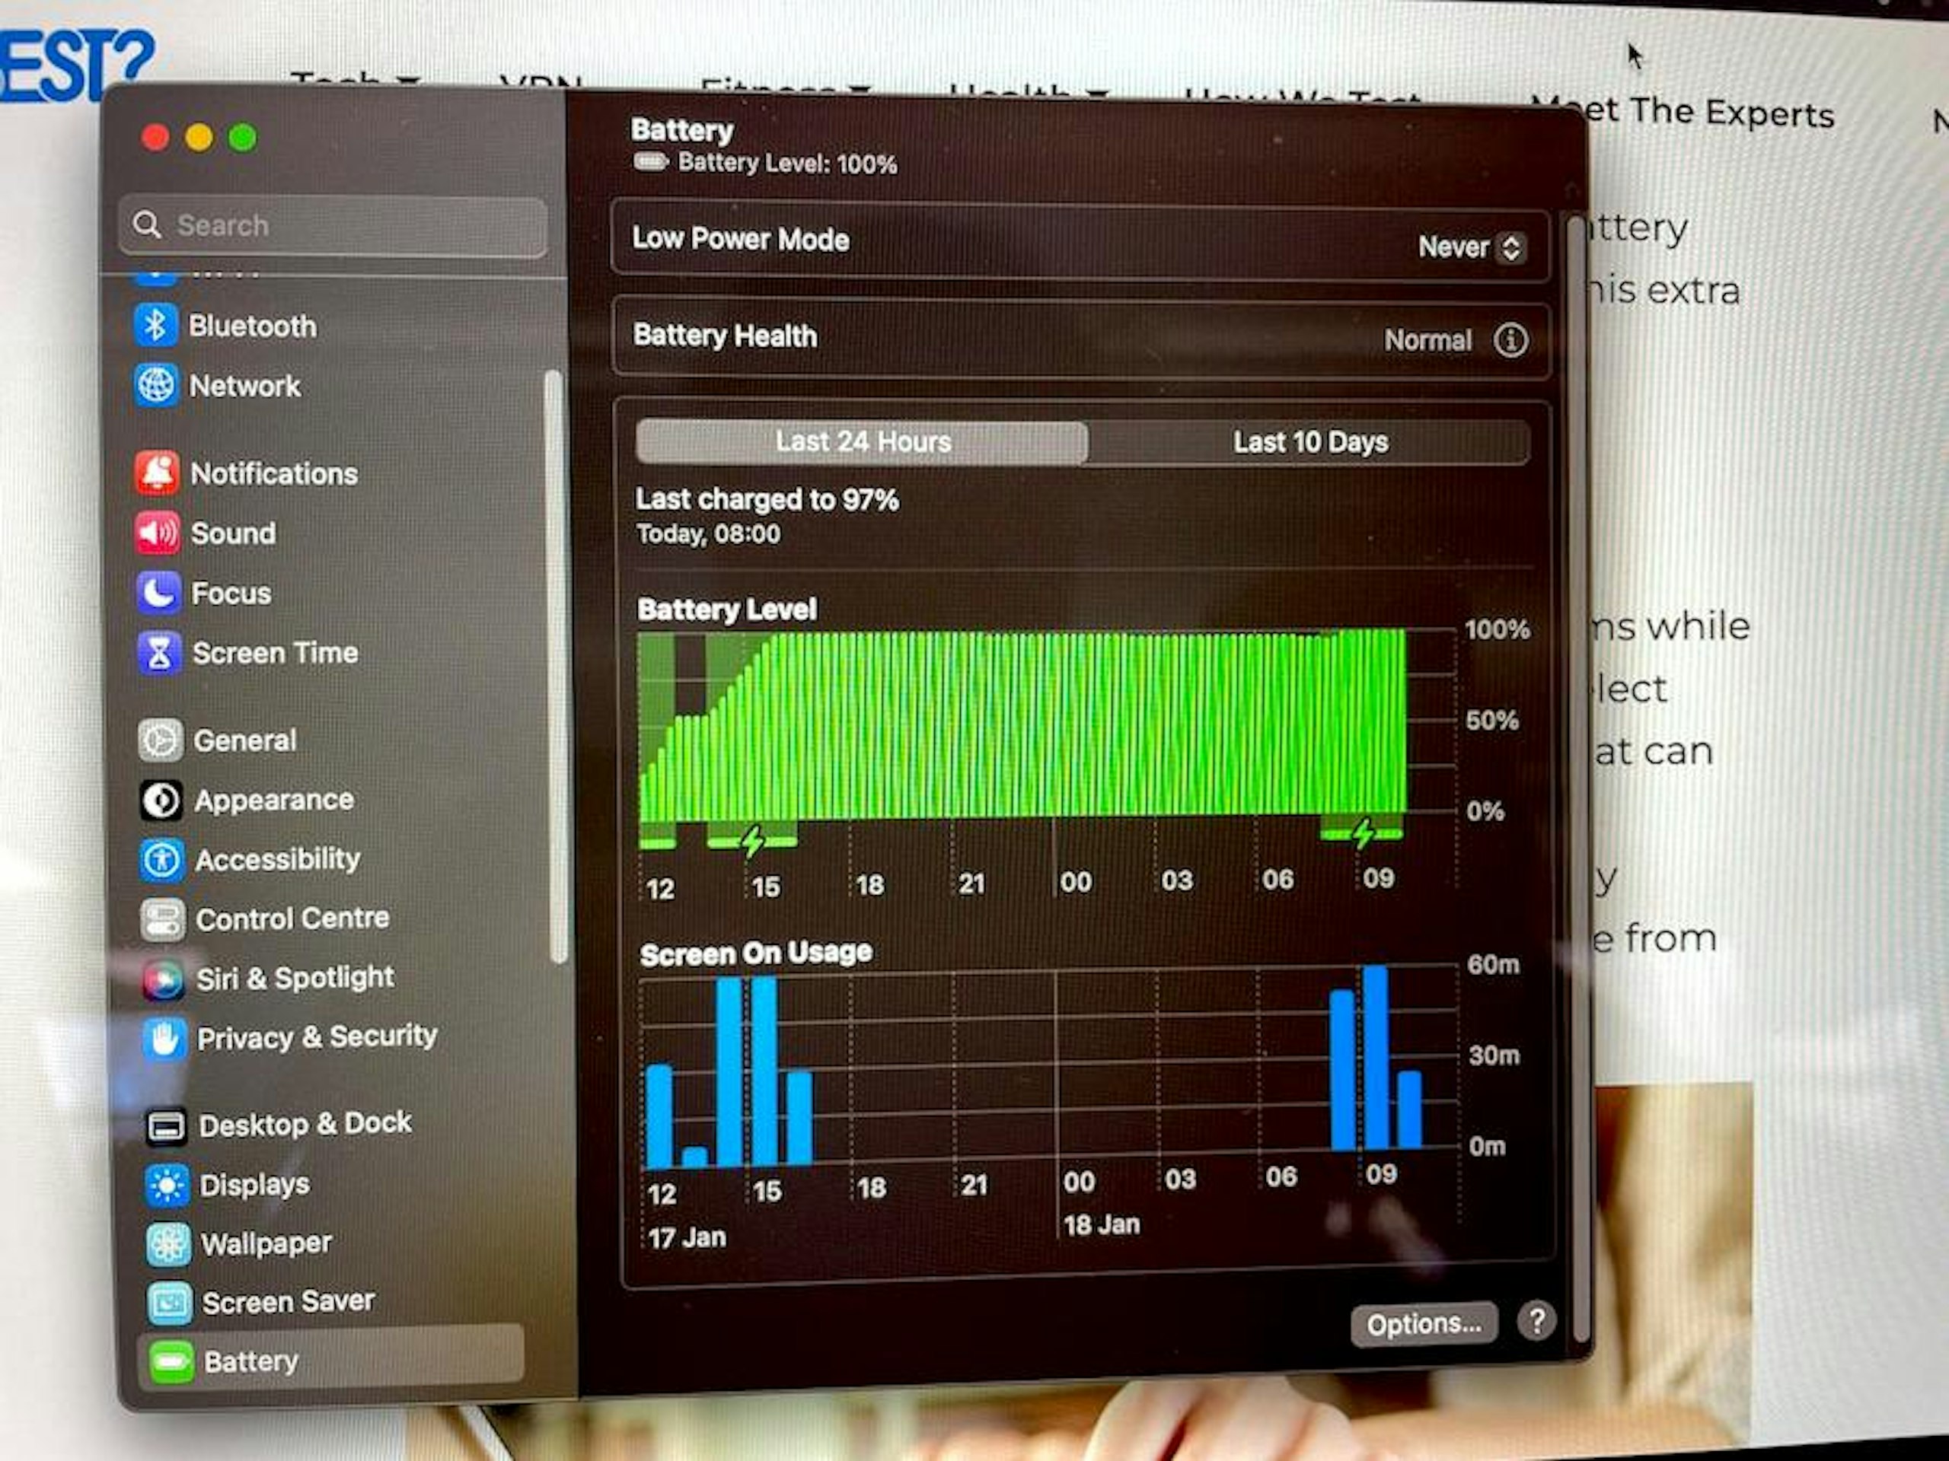
Task: Select Desktop & Dock label
Action: 305,1124
